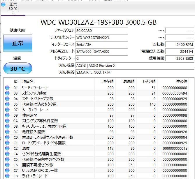
Task: Select the スピンアップ時間 attribute row
Action: pos(96,93)
